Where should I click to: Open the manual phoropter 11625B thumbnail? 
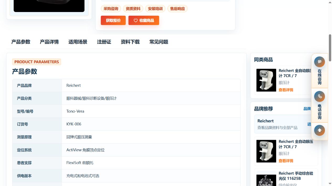pyautogui.click(x=266, y=178)
